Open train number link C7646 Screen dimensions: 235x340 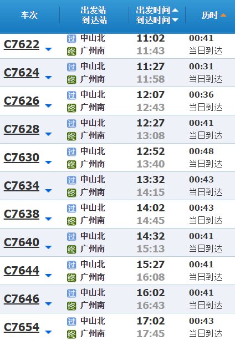[22, 300]
